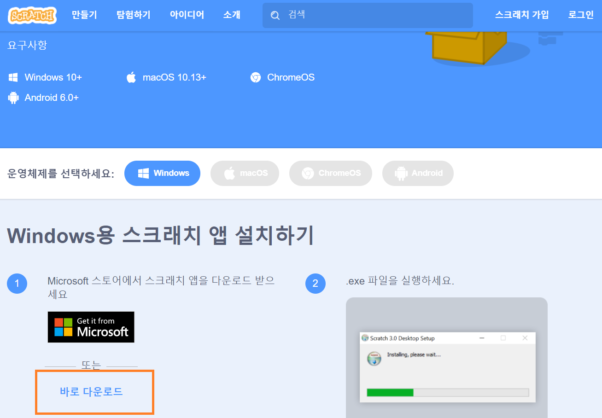Click the 운영체제를 선택하세요 label

click(x=61, y=174)
